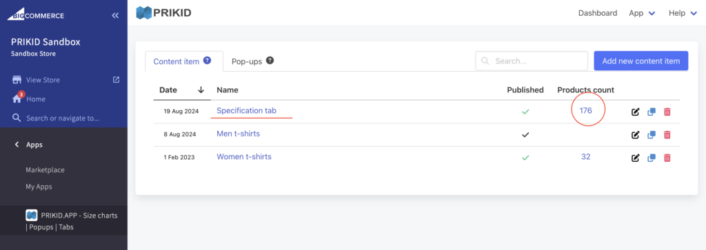Switch to the Content item tab

[183, 61]
